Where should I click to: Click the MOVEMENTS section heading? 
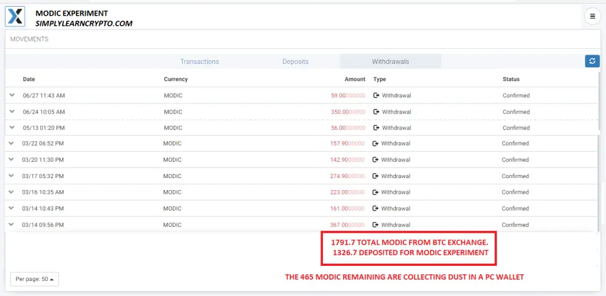coord(30,39)
